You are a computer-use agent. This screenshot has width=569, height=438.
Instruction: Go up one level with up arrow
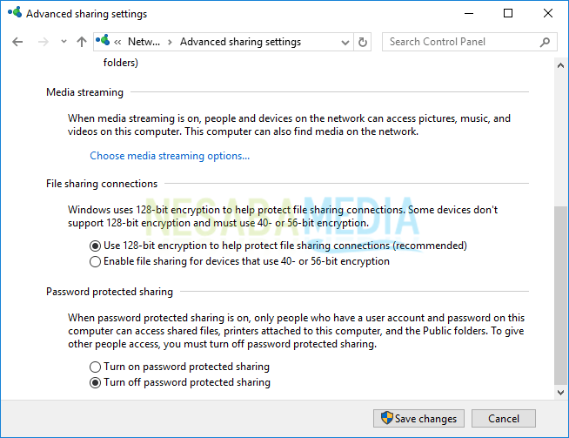(82, 42)
